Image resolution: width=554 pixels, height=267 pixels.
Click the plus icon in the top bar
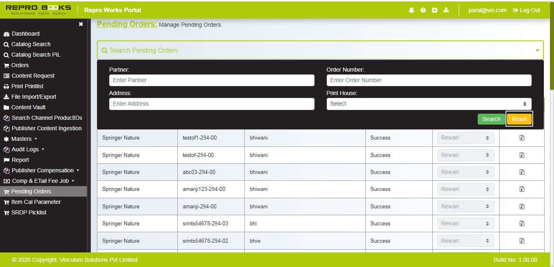point(434,10)
